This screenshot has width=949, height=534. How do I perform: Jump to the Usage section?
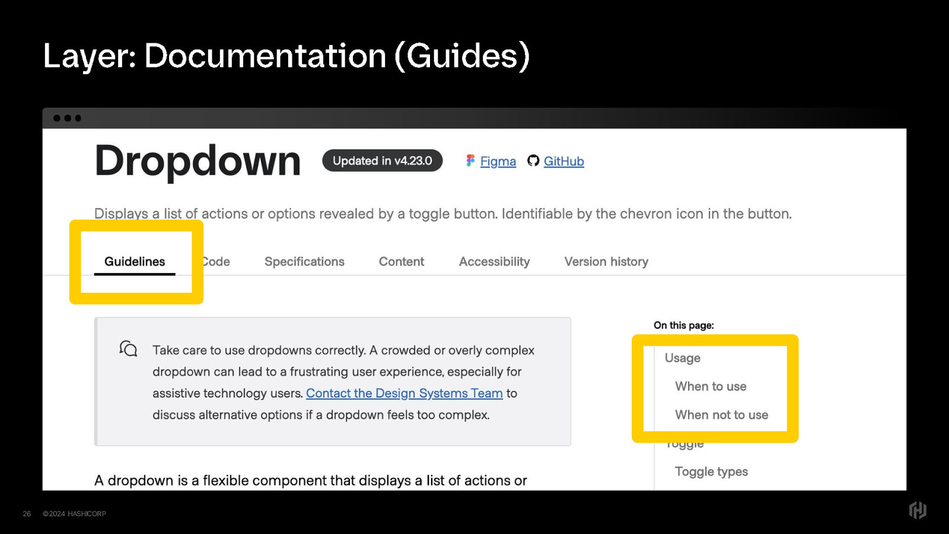(682, 358)
